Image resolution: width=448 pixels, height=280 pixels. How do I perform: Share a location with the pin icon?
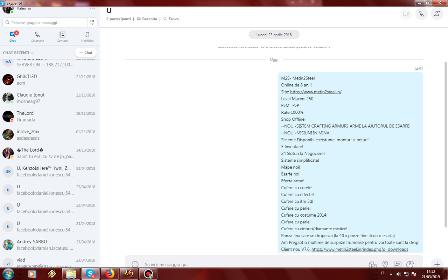click(x=385, y=265)
